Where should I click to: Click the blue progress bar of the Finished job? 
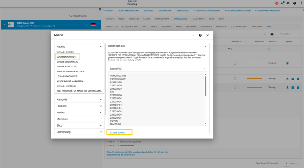click(x=255, y=63)
